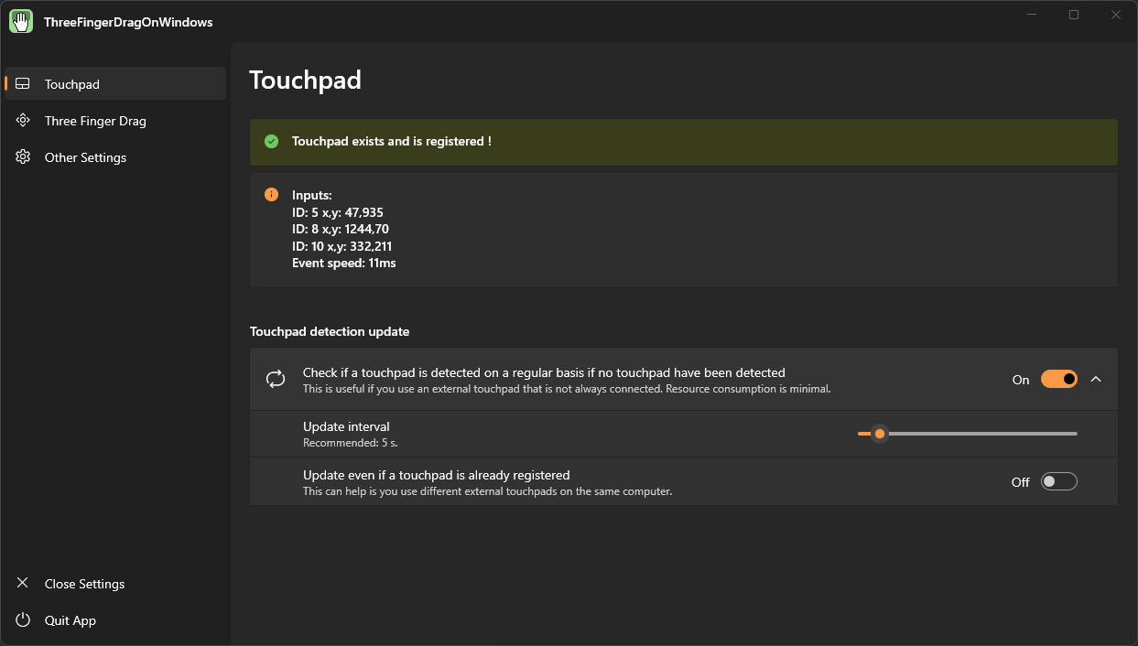
Task: Click the refresh arrows detection icon
Action: 276,380
